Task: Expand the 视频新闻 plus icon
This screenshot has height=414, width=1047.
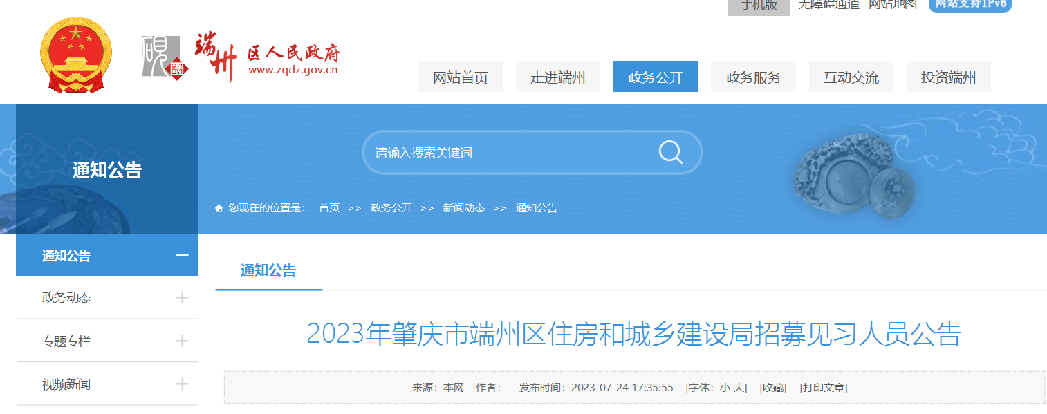Action: 182,384
